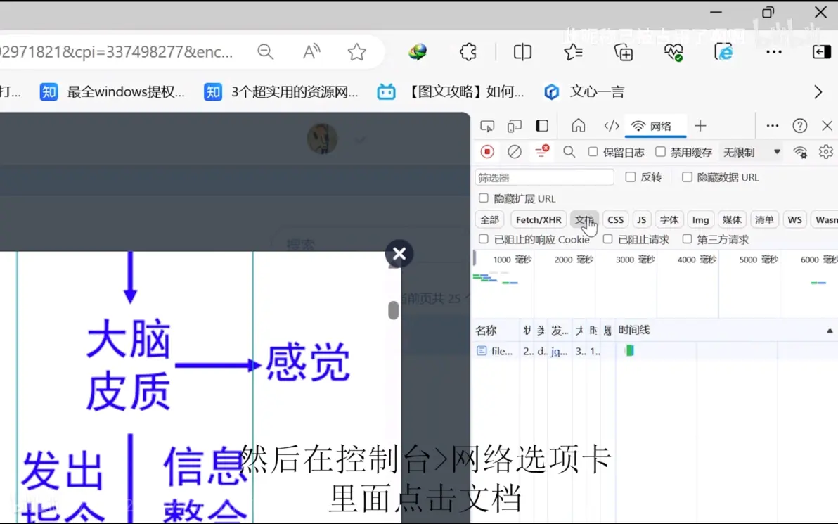Open the IDM globe extension icon
This screenshot has height=524, width=838.
(x=418, y=52)
